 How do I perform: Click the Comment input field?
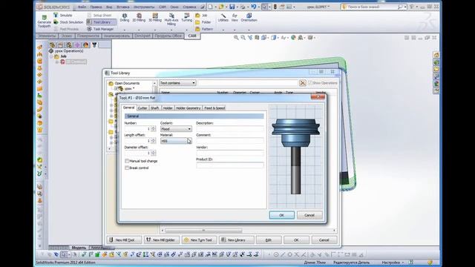(229, 141)
